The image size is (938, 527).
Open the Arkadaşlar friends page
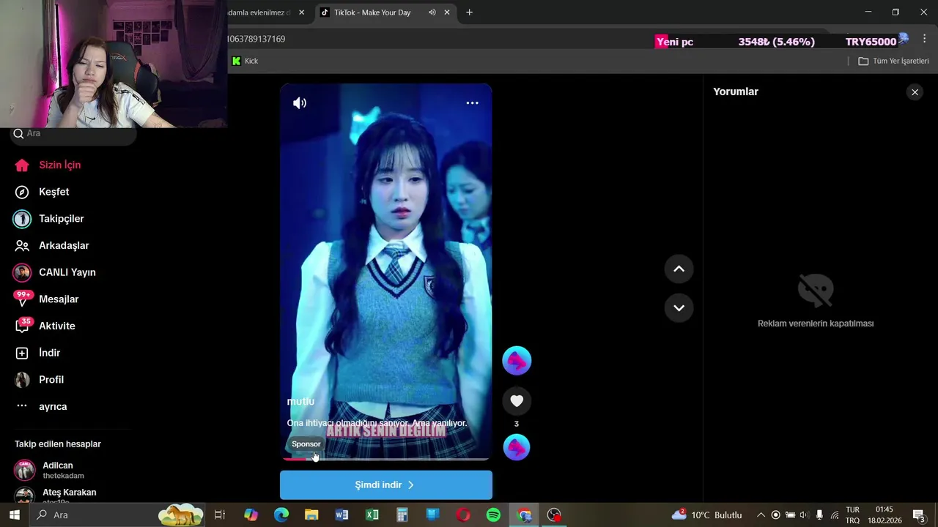coord(52,245)
